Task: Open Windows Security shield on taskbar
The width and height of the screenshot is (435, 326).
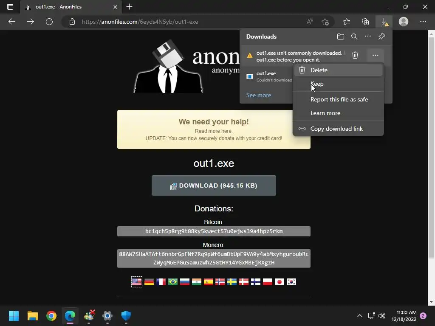Action: point(126,316)
